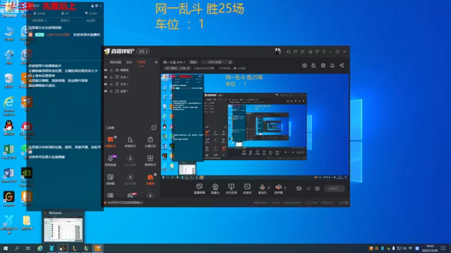
Task: Mute the speaker in the bottom bar
Action: (278, 189)
